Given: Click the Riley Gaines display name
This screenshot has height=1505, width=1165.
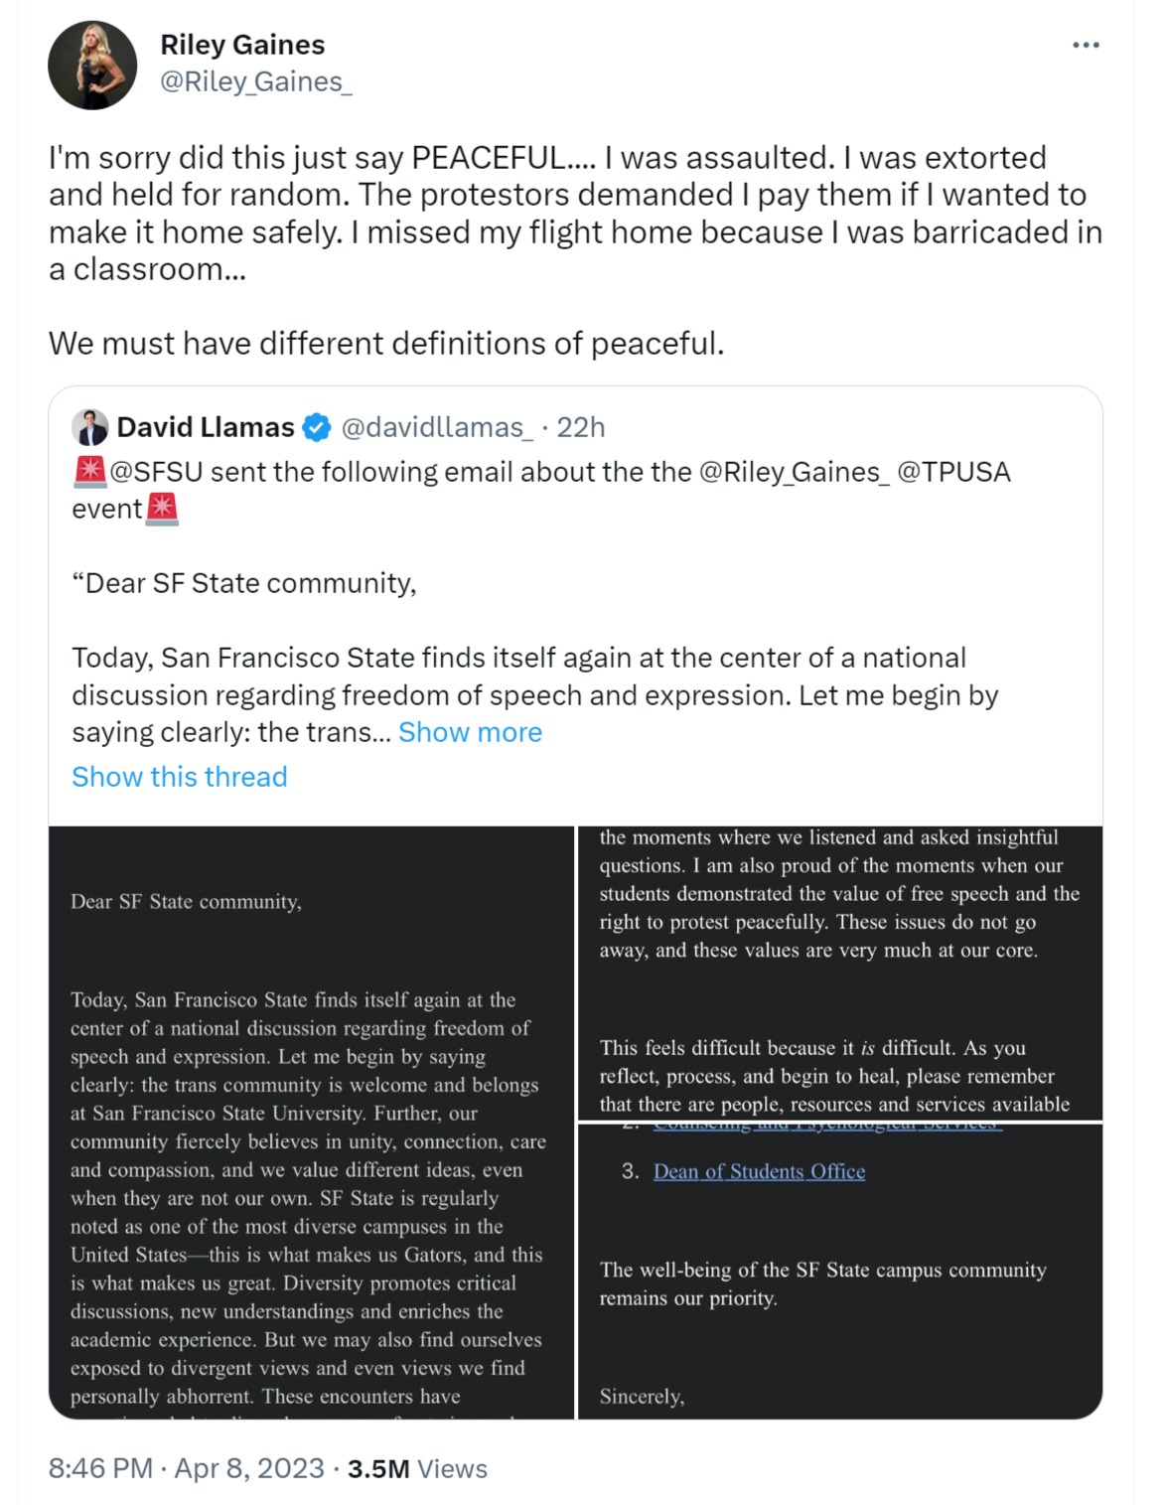Looking at the screenshot, I should pyautogui.click(x=242, y=45).
